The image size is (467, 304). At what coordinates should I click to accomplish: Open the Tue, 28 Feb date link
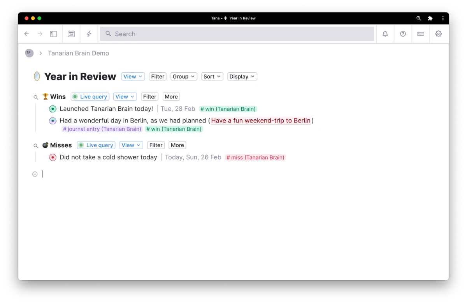pyautogui.click(x=178, y=109)
